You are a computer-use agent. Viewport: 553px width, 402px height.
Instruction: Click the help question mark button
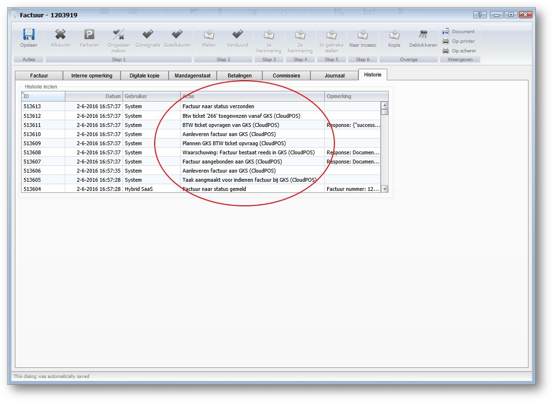(x=479, y=15)
